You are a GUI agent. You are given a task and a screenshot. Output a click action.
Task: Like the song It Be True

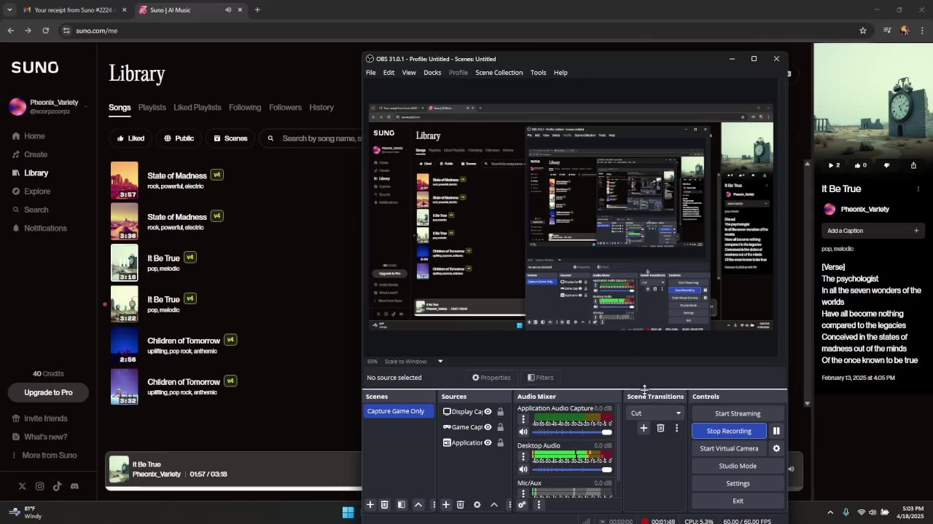[861, 165]
